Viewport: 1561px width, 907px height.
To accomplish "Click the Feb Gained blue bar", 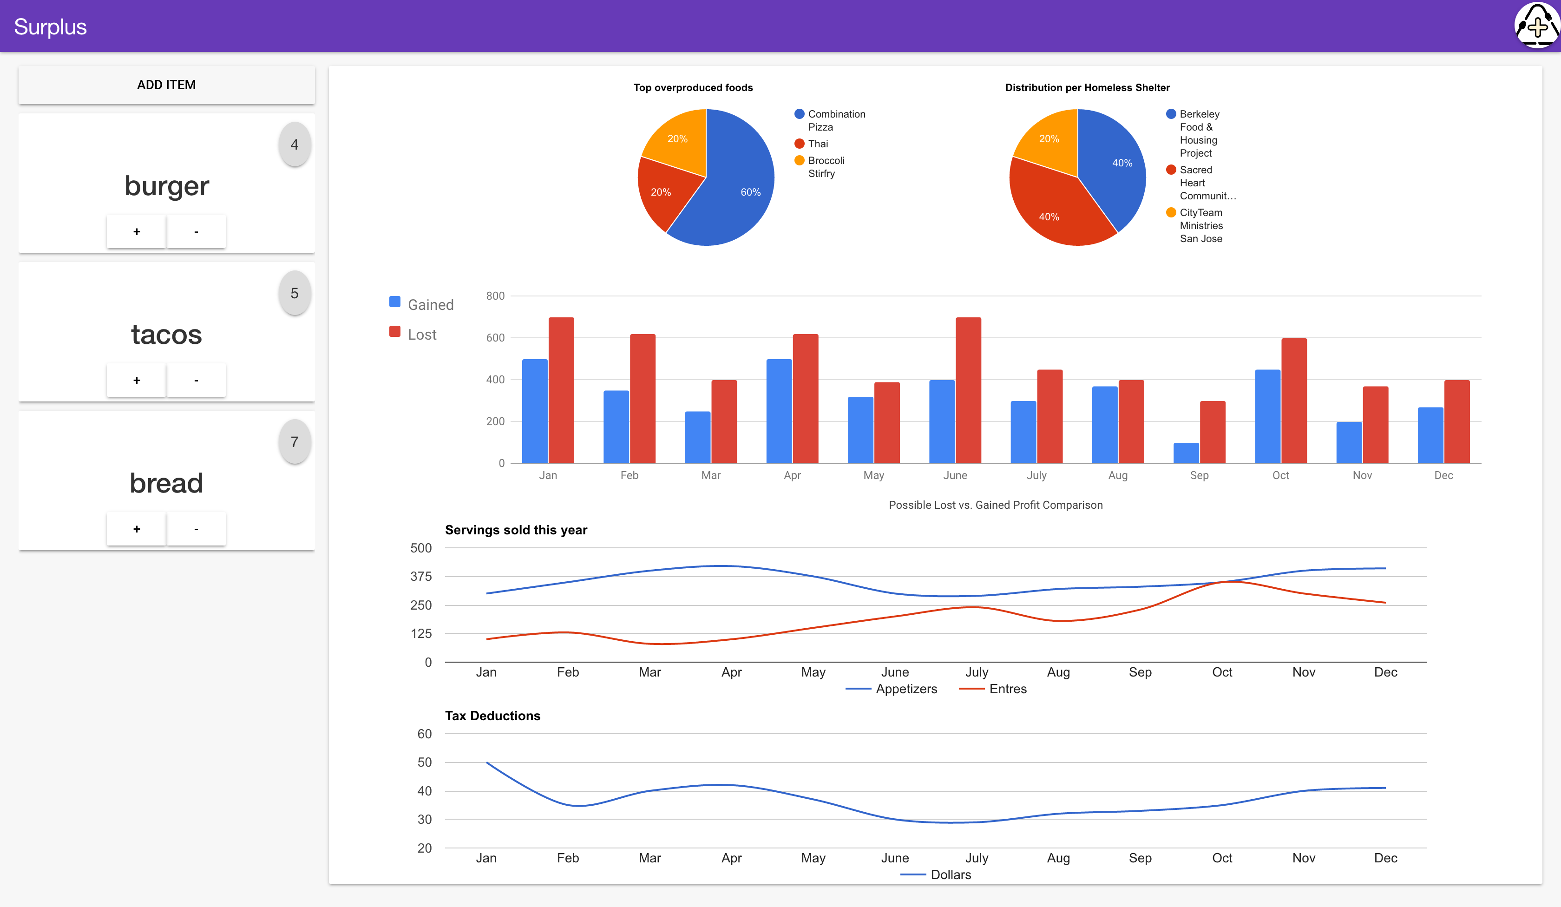I will [x=617, y=427].
